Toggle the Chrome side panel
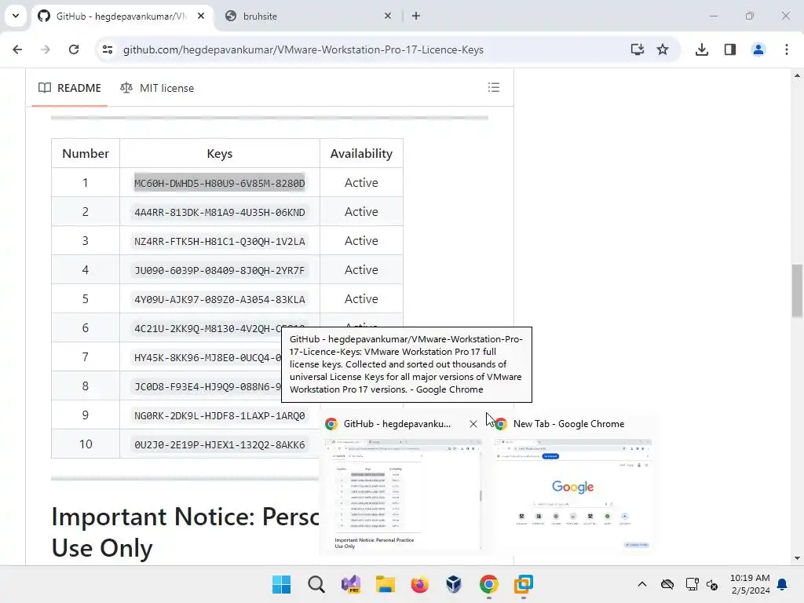 pos(730,49)
